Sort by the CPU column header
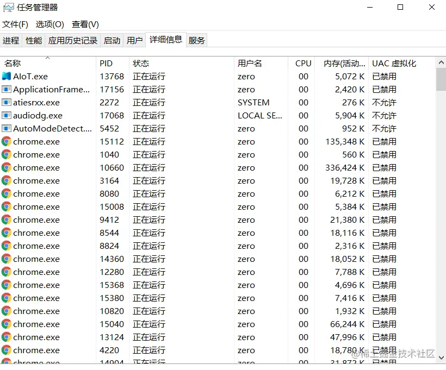Screen dimensions: 446x370 [x=301, y=63]
